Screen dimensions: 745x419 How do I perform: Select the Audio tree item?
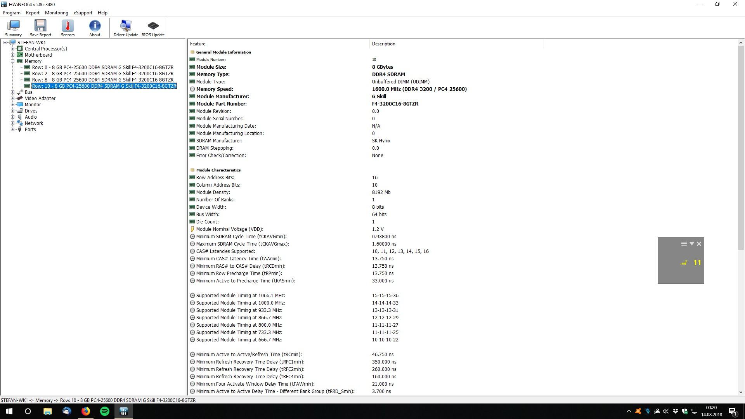pos(31,117)
